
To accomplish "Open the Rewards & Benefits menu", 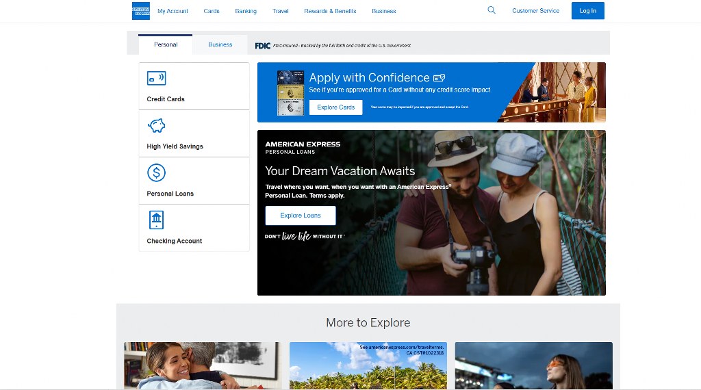I will [x=330, y=11].
